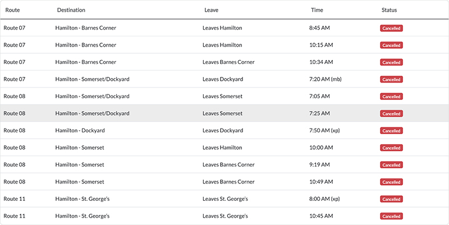This screenshot has height=225, width=449.
Task: Click the 10:00 AM time cell
Action: click(x=321, y=148)
